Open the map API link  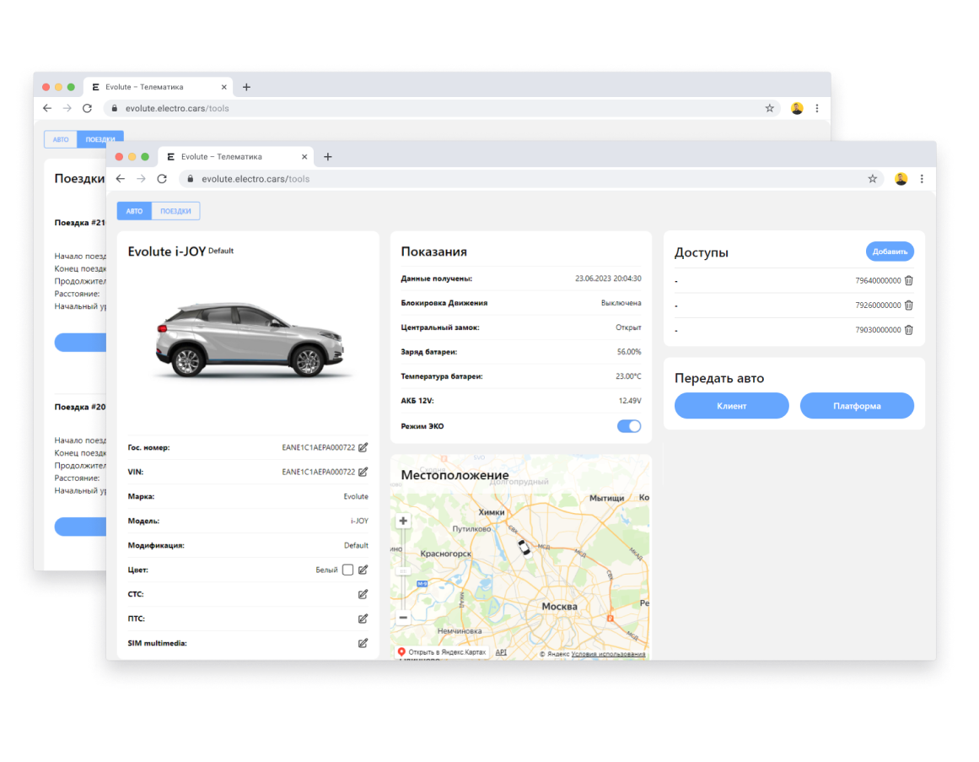[501, 652]
